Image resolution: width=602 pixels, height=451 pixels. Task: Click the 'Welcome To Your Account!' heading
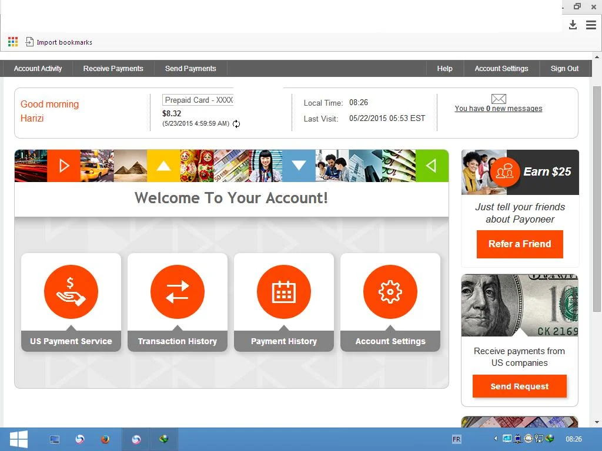click(x=231, y=198)
